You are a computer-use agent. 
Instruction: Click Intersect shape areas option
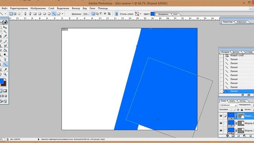tap(105, 14)
